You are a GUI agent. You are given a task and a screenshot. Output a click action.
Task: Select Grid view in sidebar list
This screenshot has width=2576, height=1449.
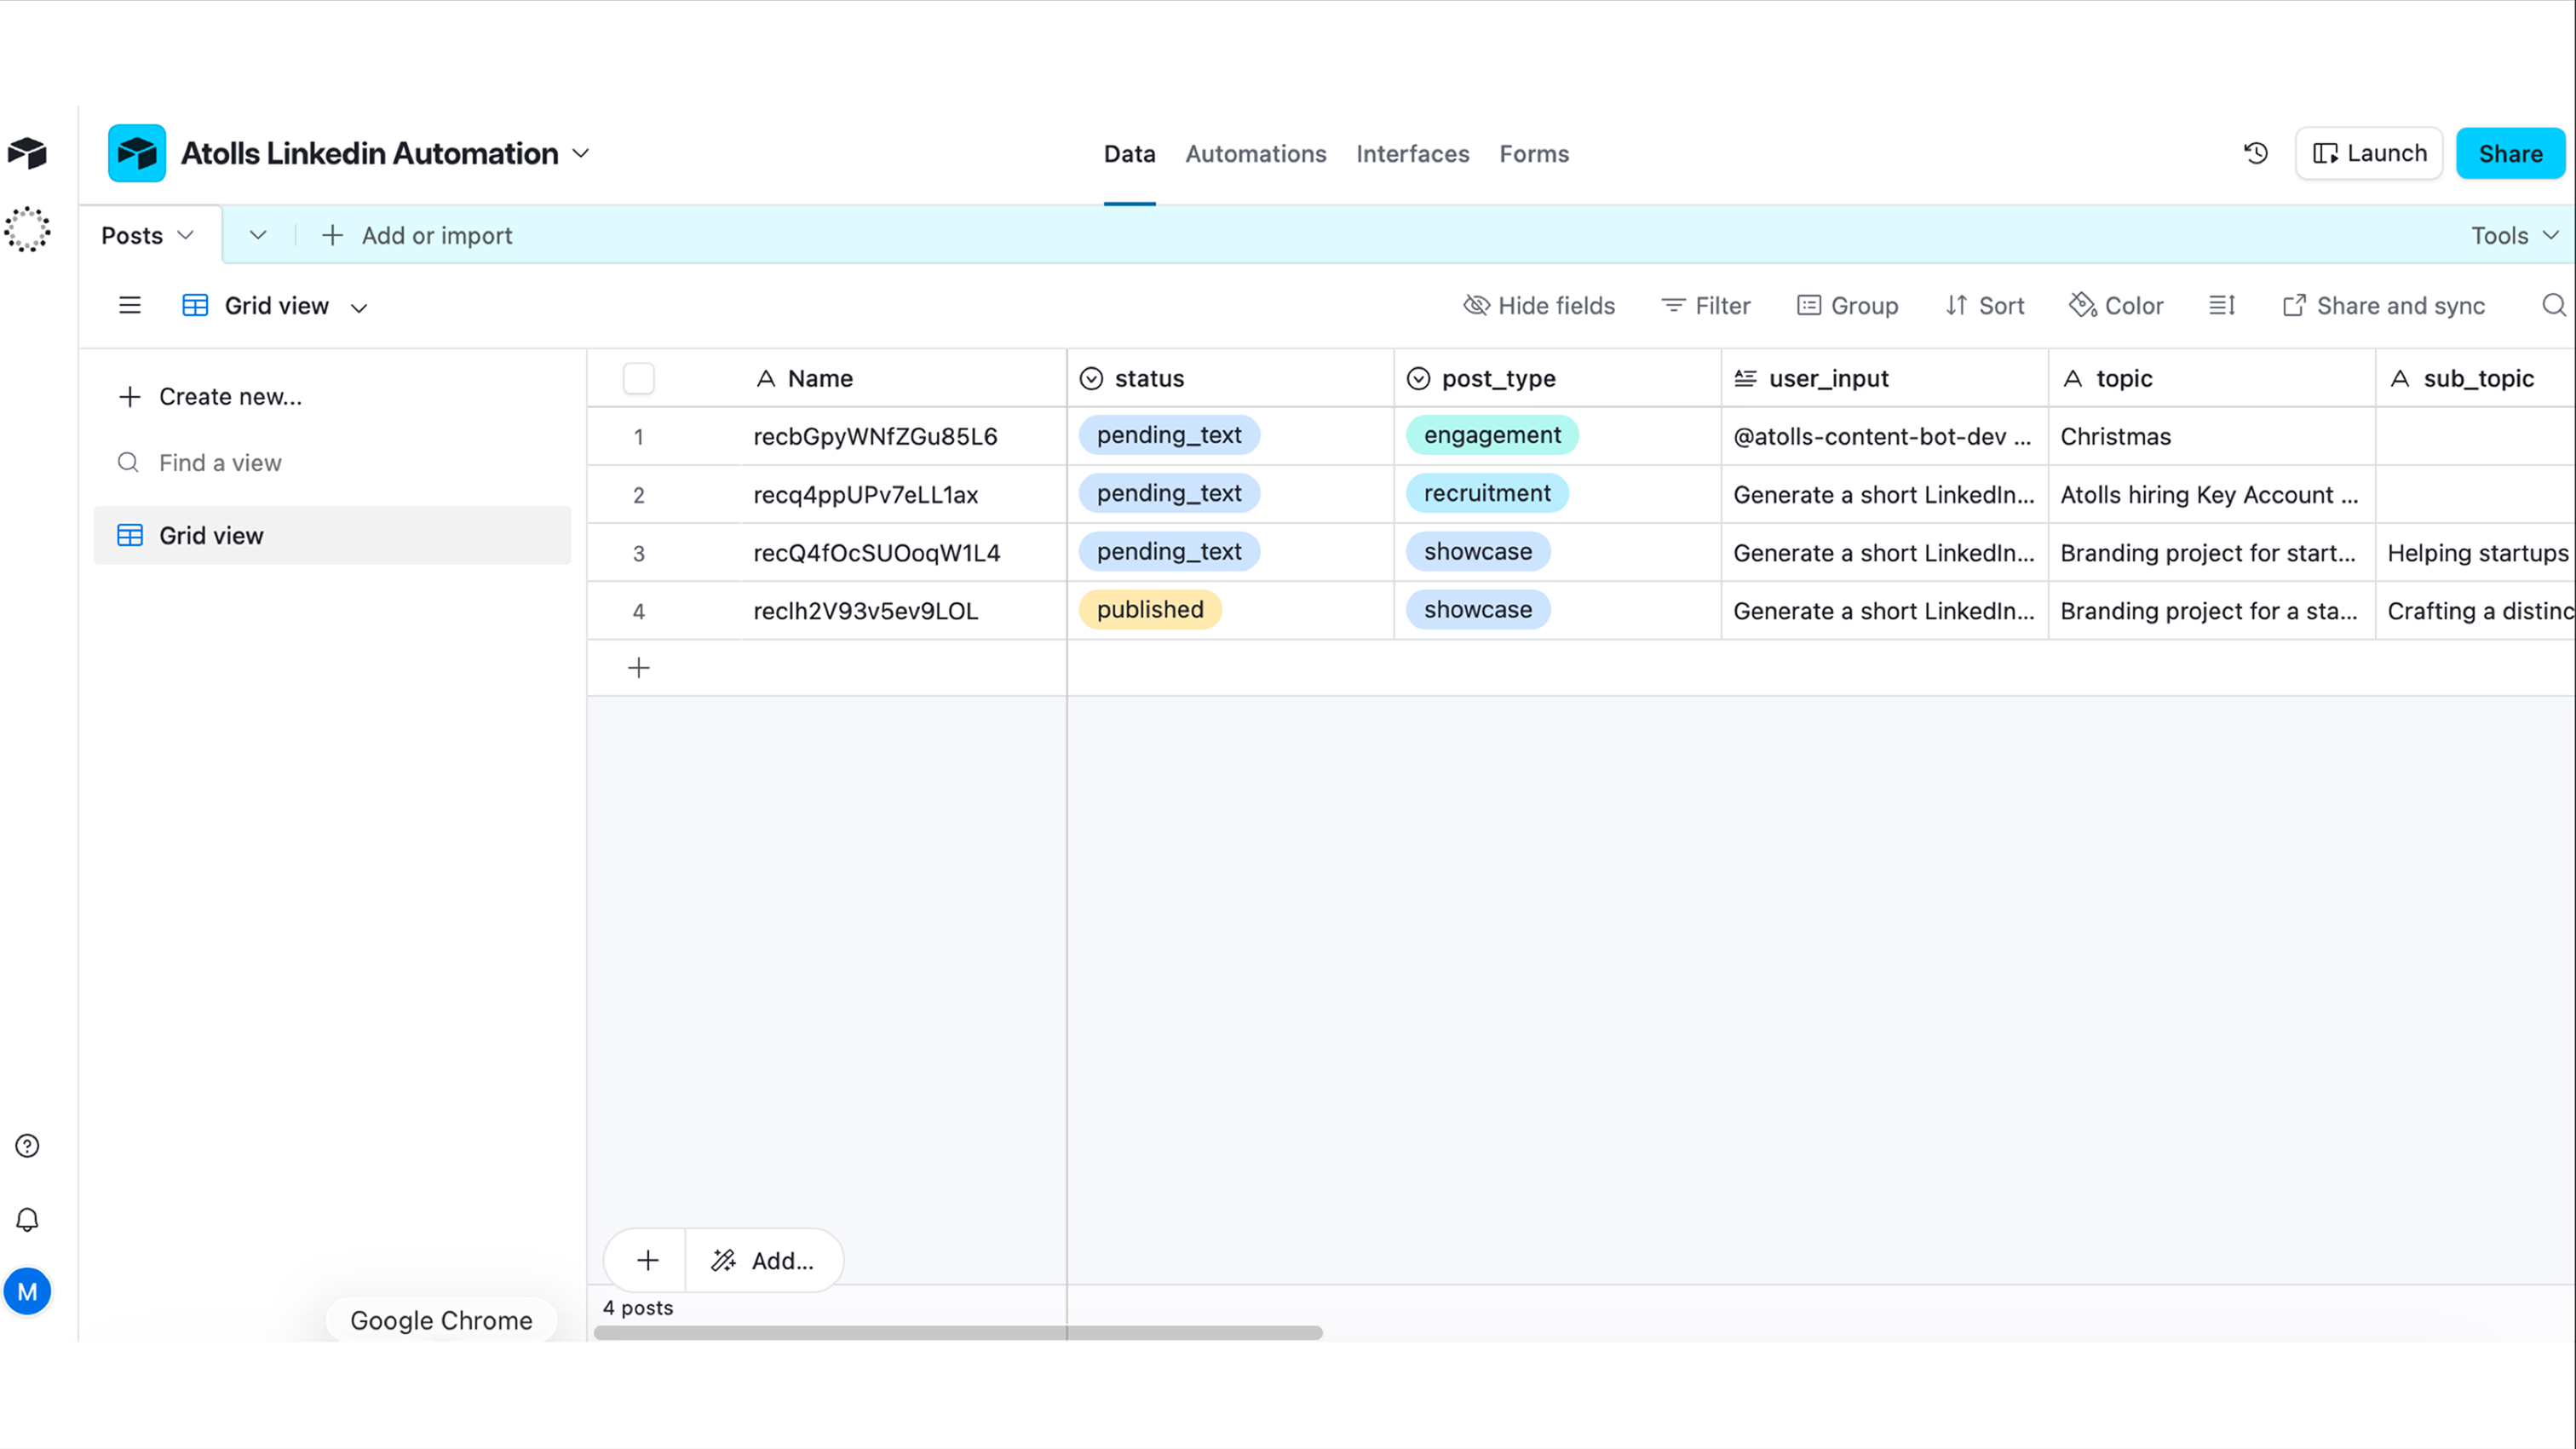tap(332, 535)
